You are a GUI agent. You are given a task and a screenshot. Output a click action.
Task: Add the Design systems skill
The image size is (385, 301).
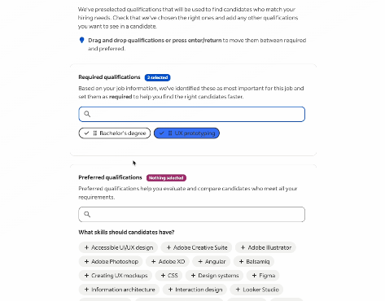click(214, 276)
